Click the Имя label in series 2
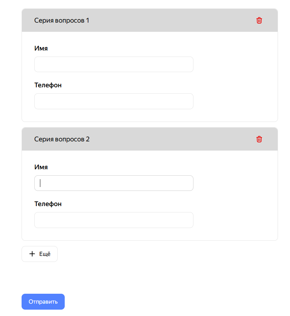 coord(41,167)
